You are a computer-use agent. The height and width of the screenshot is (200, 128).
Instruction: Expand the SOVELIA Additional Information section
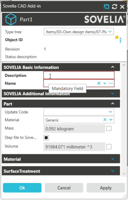point(61,94)
